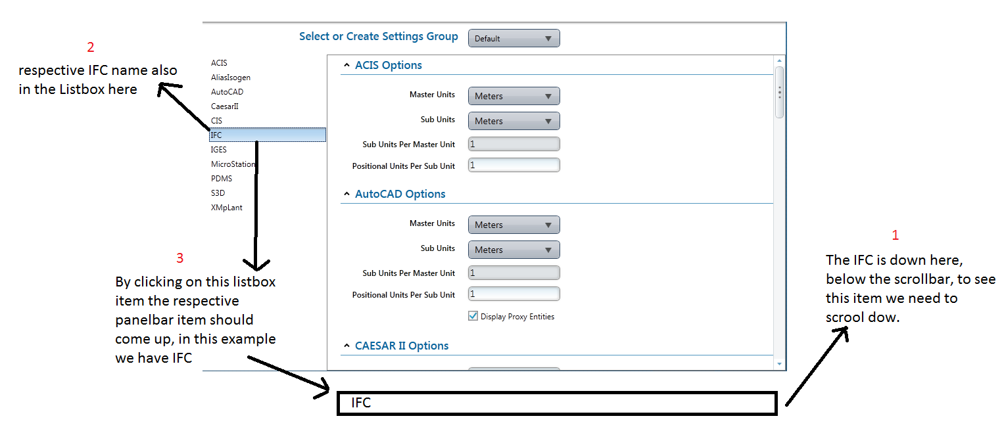Click AutoCAD Positional Units Per Sub Unit field
The height and width of the screenshot is (433, 1002).
click(513, 294)
